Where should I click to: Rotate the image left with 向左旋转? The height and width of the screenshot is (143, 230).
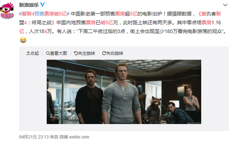pyautogui.click(x=85, y=53)
